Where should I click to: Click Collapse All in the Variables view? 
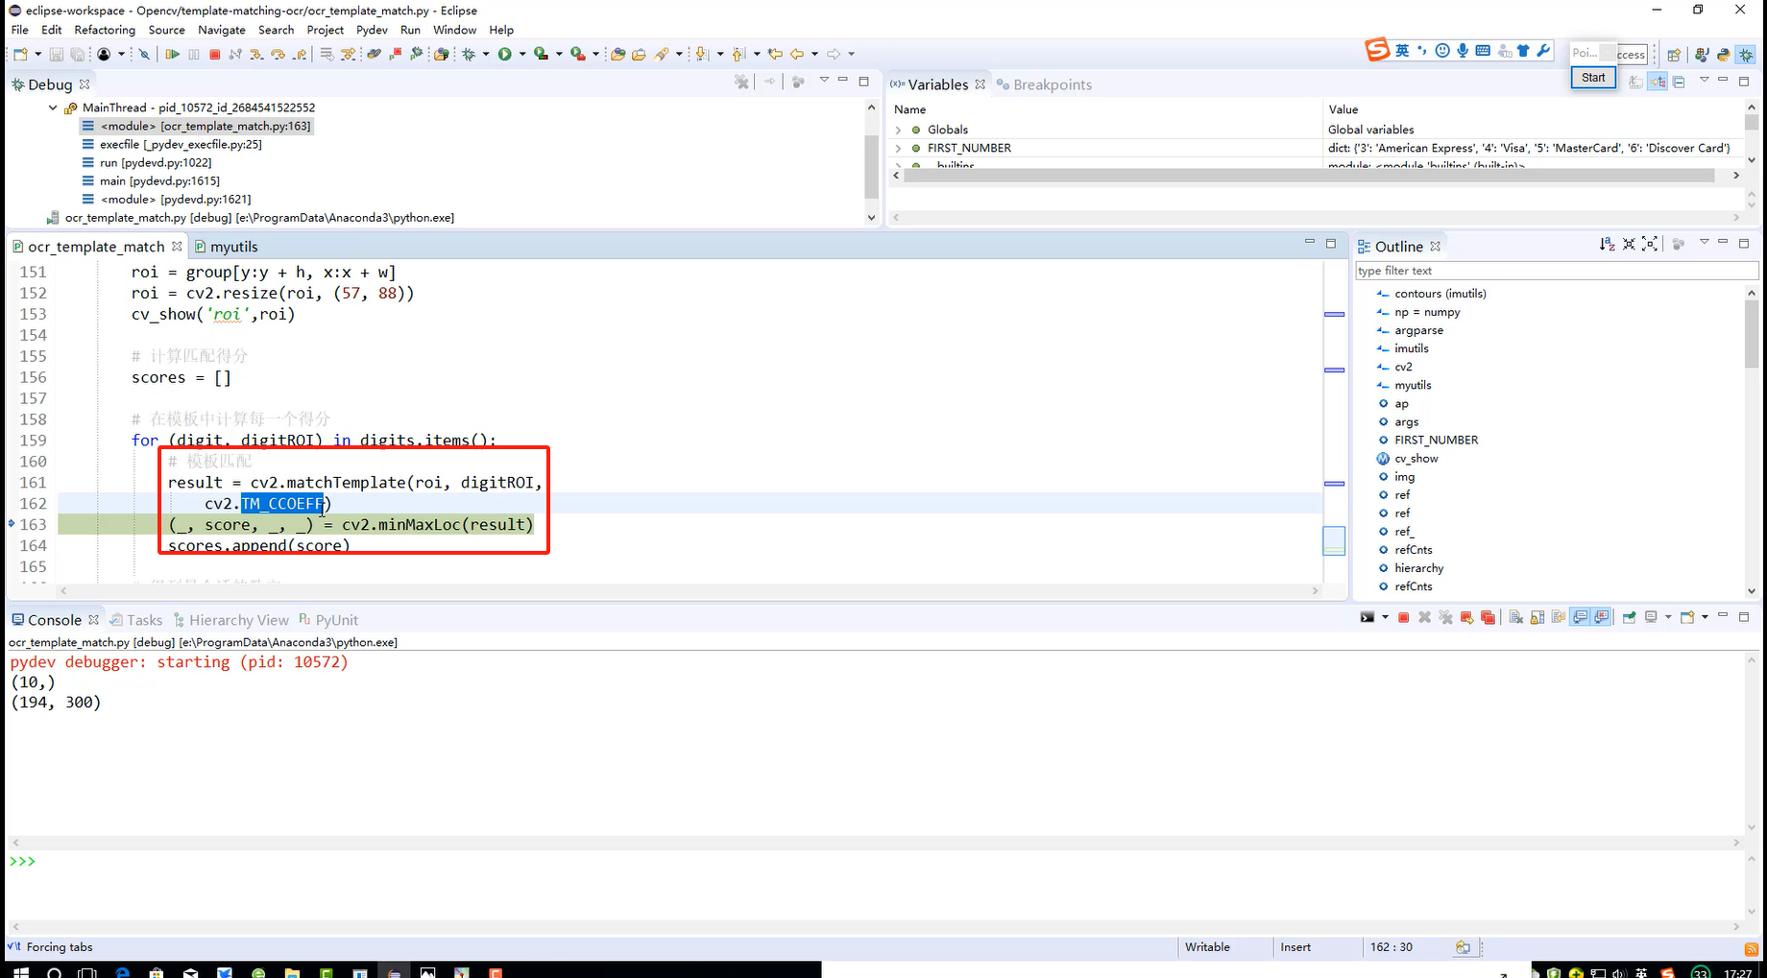pyautogui.click(x=1679, y=82)
